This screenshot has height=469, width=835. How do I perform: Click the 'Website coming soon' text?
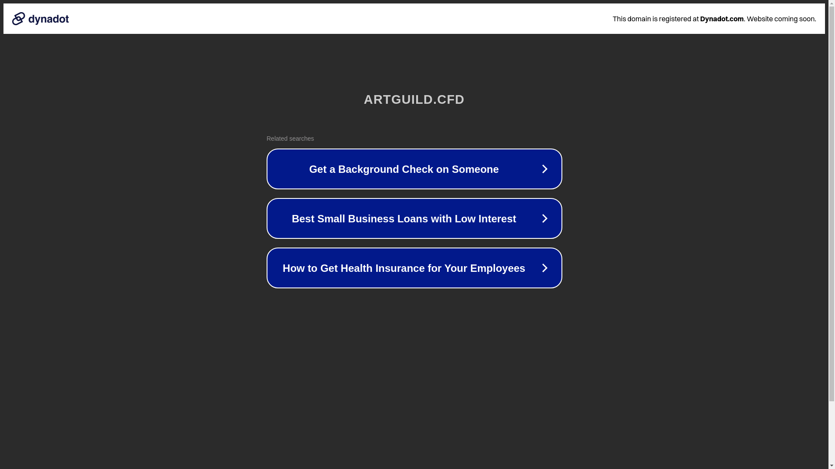click(781, 19)
